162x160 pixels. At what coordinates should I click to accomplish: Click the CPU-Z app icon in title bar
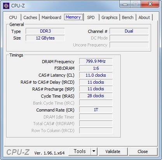(6, 6)
